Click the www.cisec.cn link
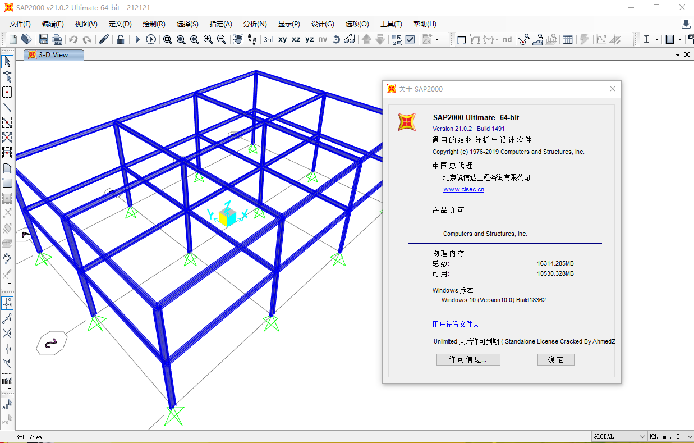 pyautogui.click(x=463, y=189)
